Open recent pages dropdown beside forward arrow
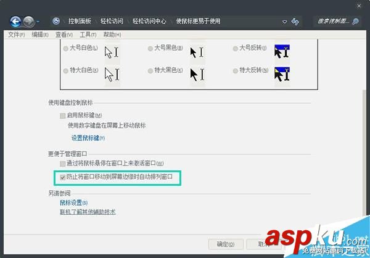 38,22
